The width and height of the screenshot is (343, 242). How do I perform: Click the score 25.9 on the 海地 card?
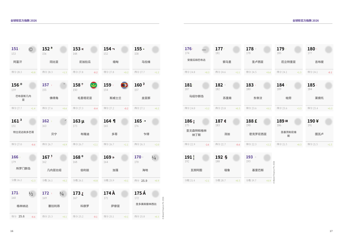tap(144, 181)
